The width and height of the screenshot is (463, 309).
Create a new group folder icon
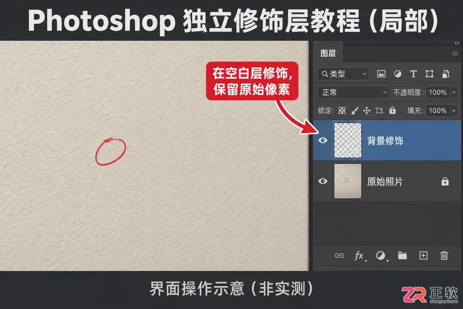(402, 255)
